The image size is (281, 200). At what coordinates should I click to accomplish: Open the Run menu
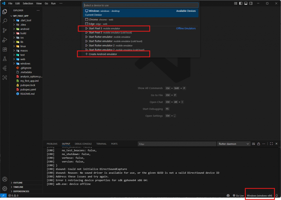pos(53,3)
